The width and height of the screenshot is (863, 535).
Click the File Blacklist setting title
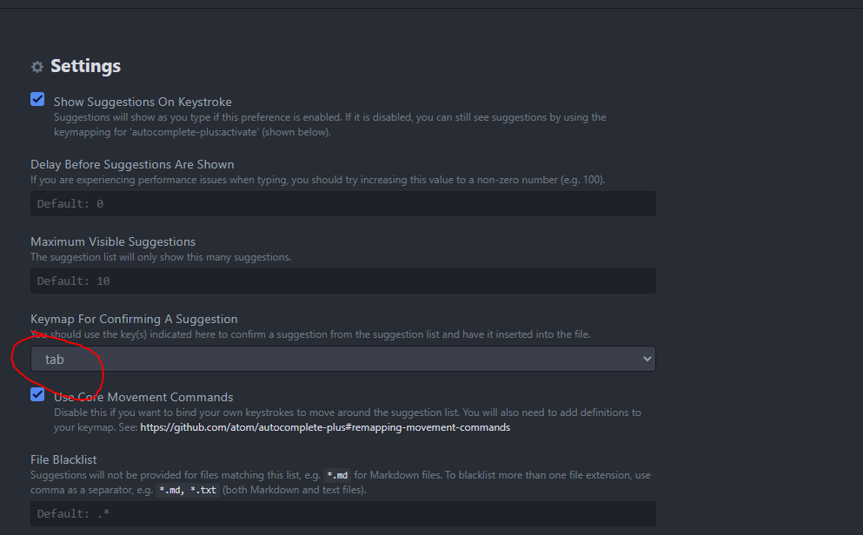coord(63,459)
